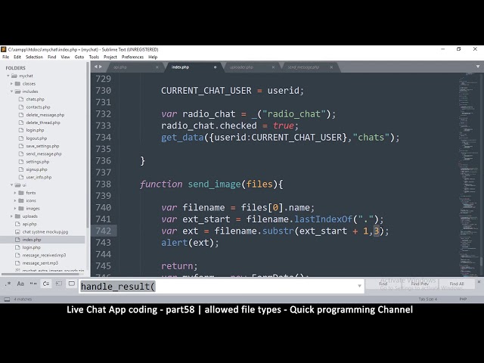Open tab list dropdown arrow
Screen dimensions: 484x363
coord(478,67)
